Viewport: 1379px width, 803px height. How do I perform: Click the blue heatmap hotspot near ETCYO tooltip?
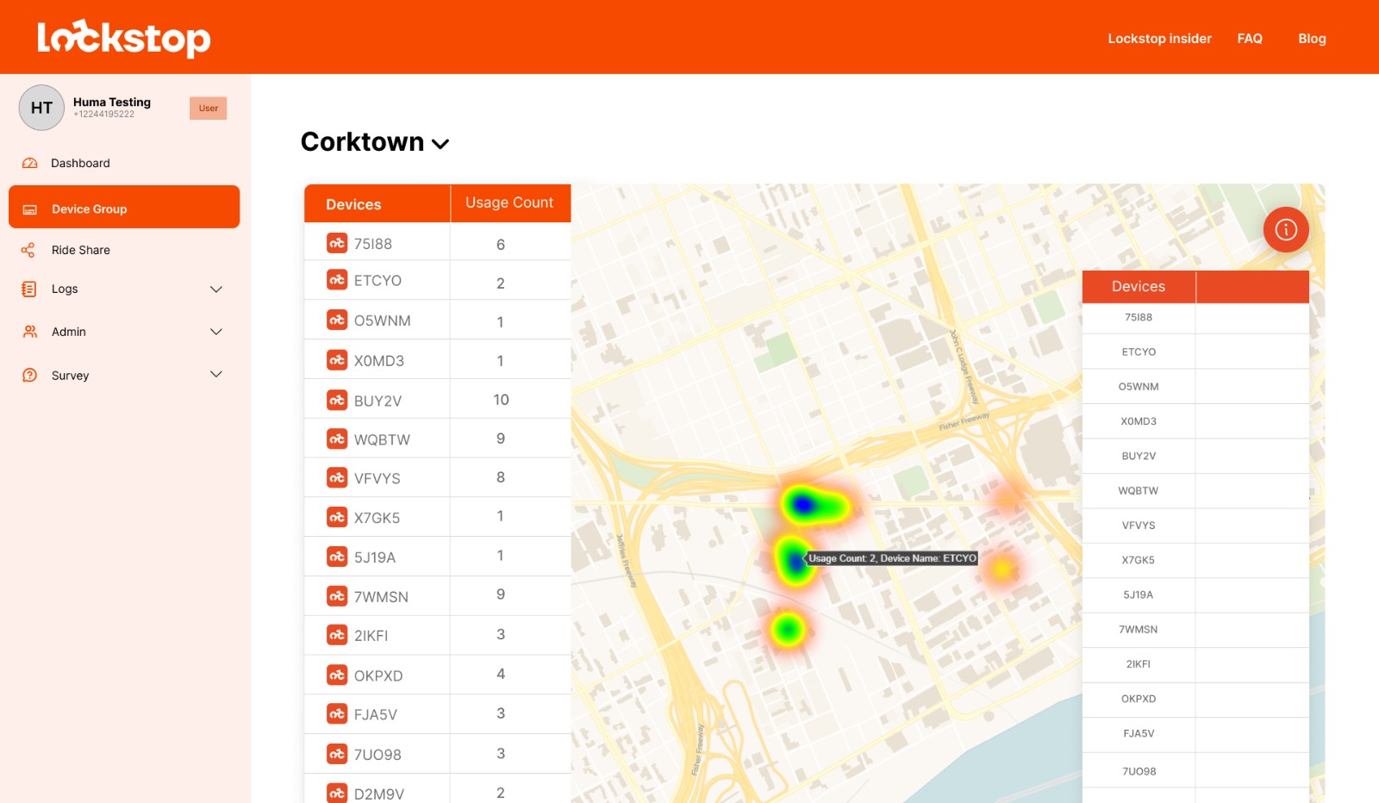point(794,560)
